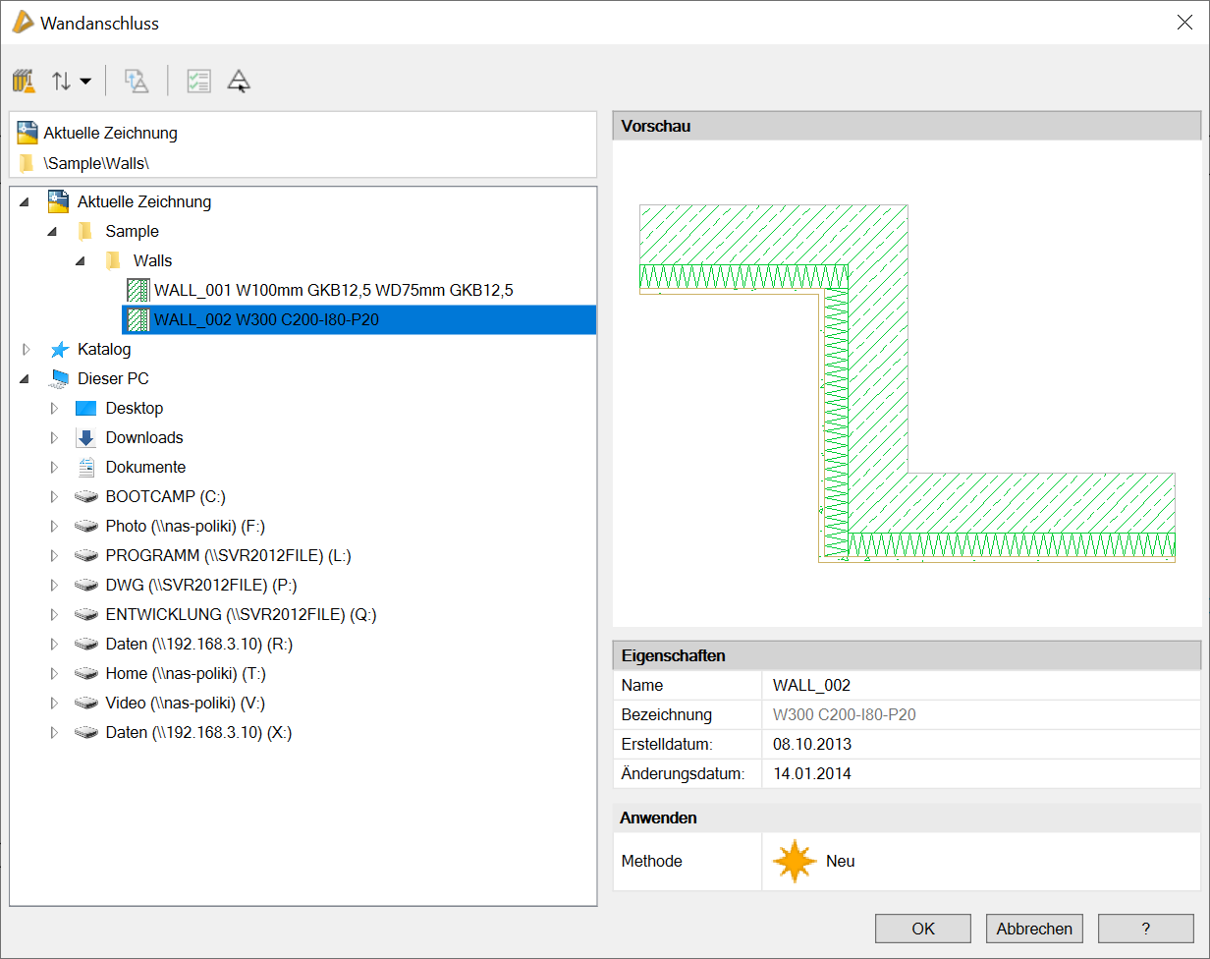Click the Downloads folder icon

[86, 437]
